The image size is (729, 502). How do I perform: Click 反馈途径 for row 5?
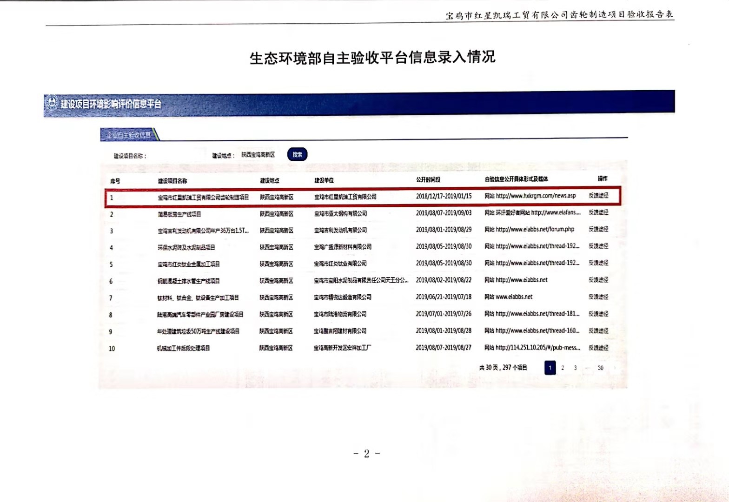(x=598, y=263)
